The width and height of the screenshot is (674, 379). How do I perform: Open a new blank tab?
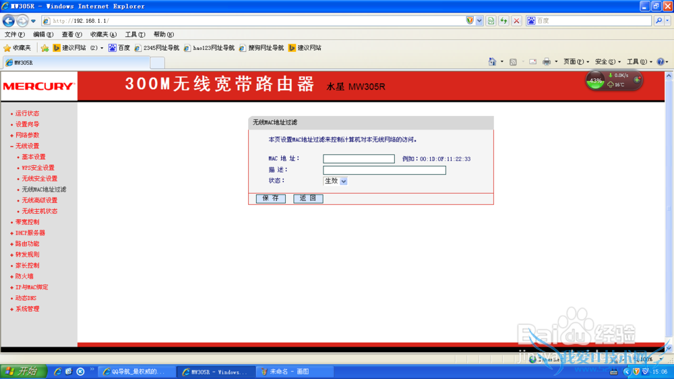click(157, 63)
